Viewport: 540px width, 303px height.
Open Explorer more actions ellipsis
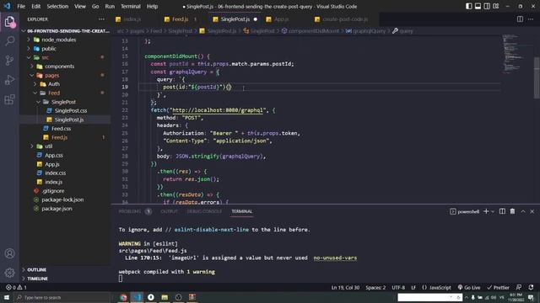(101, 19)
